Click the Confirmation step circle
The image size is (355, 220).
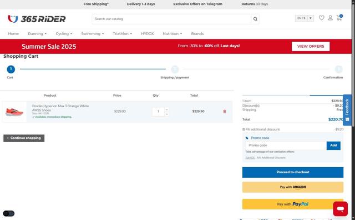click(339, 69)
